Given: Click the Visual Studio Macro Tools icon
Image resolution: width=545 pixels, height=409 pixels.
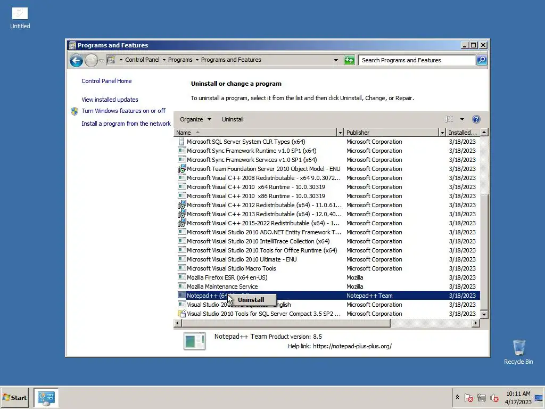Looking at the screenshot, I should coord(182,268).
